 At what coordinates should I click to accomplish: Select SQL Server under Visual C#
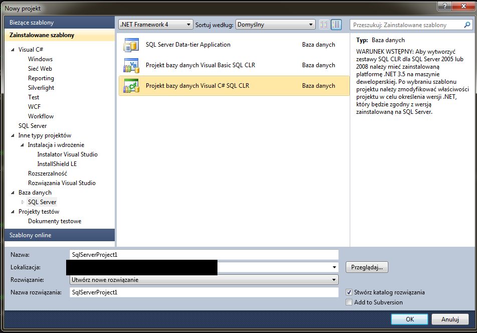[x=33, y=126]
